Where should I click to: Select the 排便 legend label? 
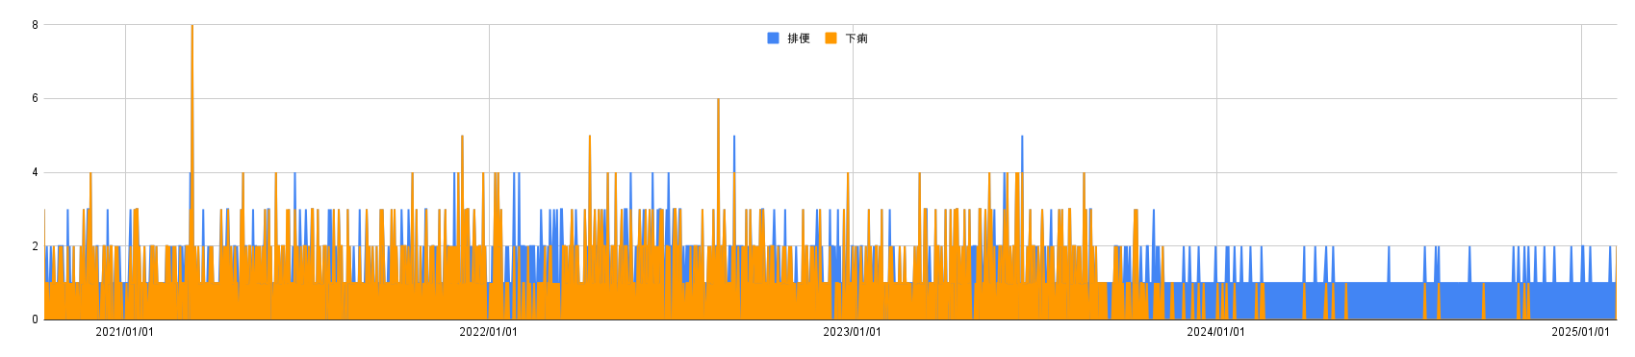click(799, 38)
